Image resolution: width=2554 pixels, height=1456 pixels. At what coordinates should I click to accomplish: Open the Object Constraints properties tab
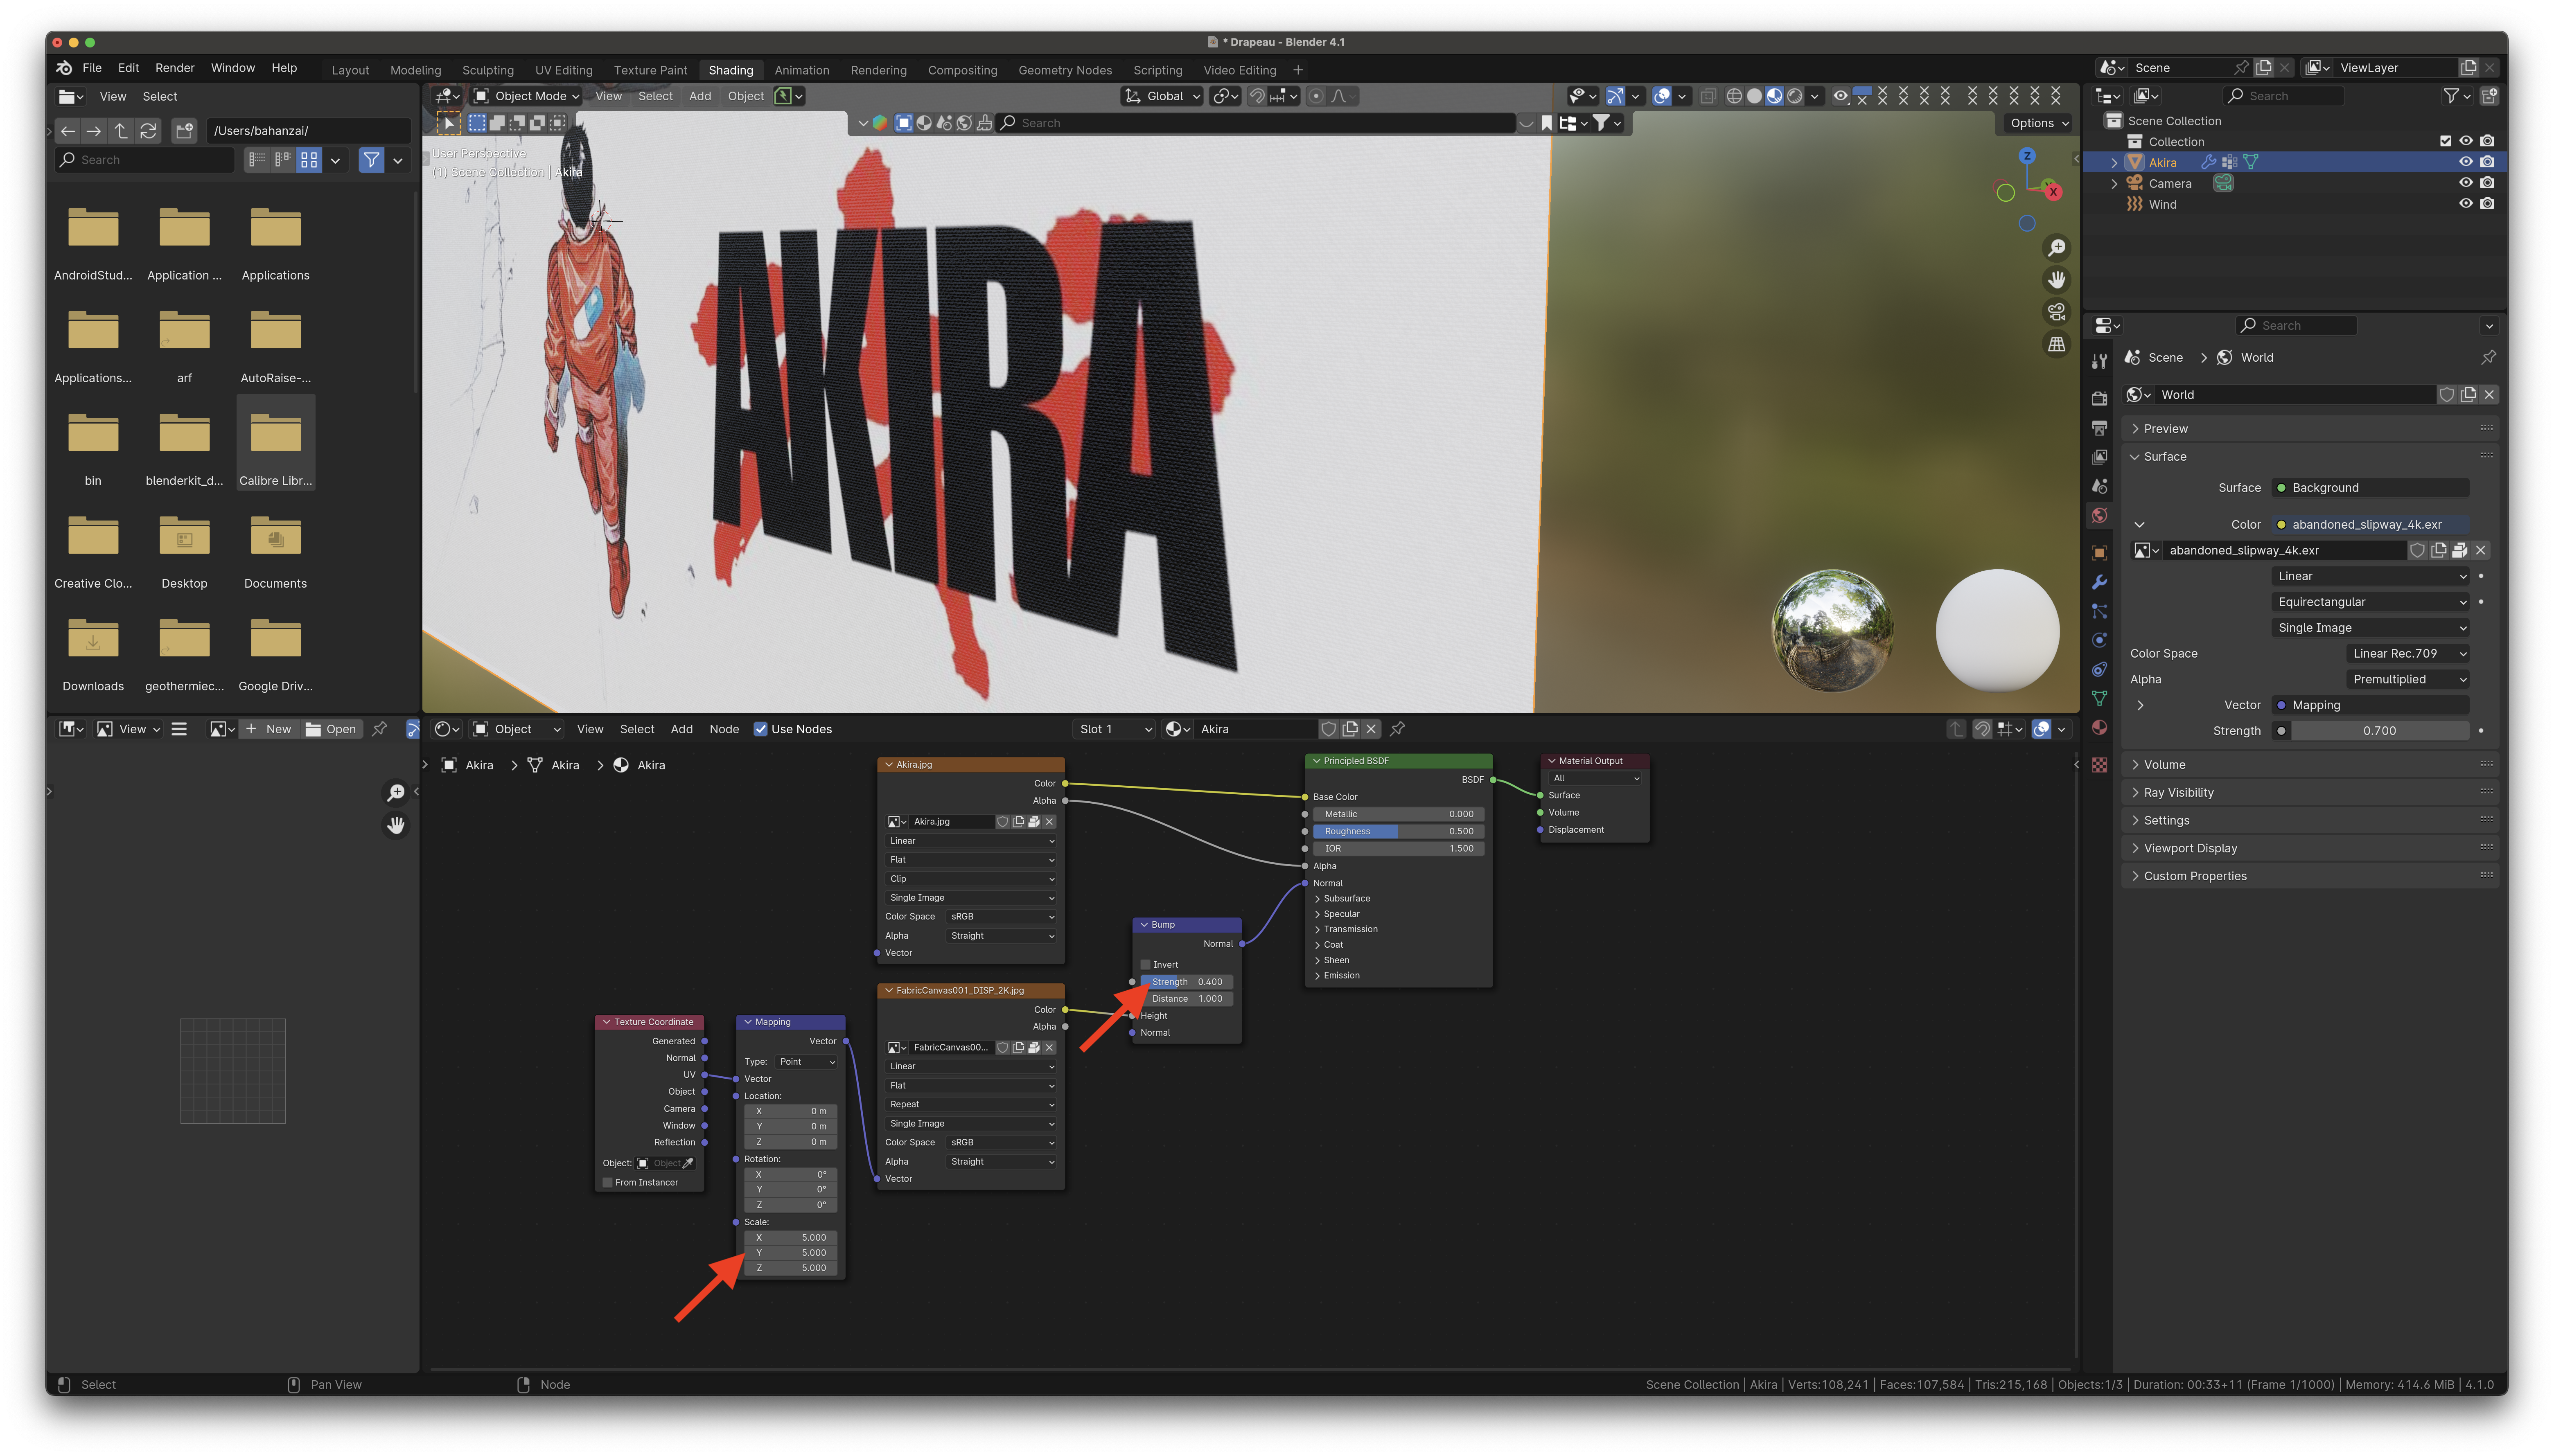click(2099, 669)
